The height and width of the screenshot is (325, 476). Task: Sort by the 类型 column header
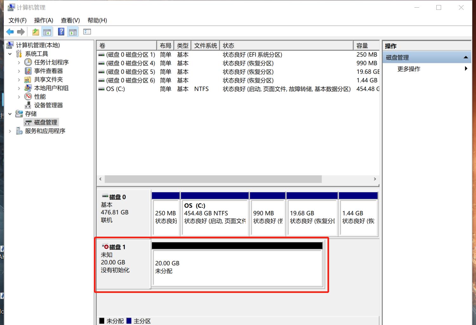pos(182,45)
